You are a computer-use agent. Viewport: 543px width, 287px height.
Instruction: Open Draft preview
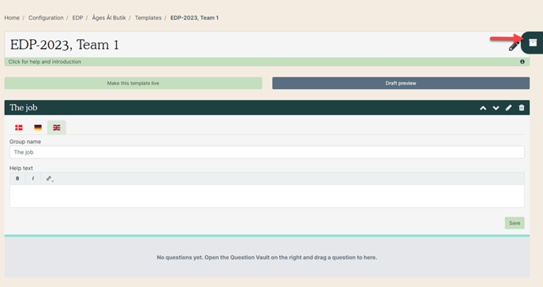coord(401,84)
